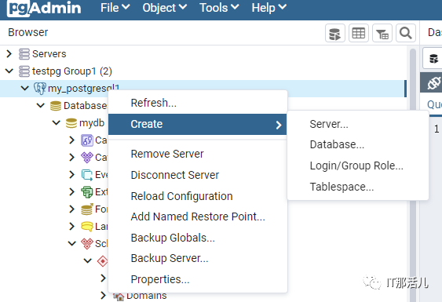Click the Foreign Data Wrappers icon
This screenshot has width=442, height=302.
click(87, 209)
